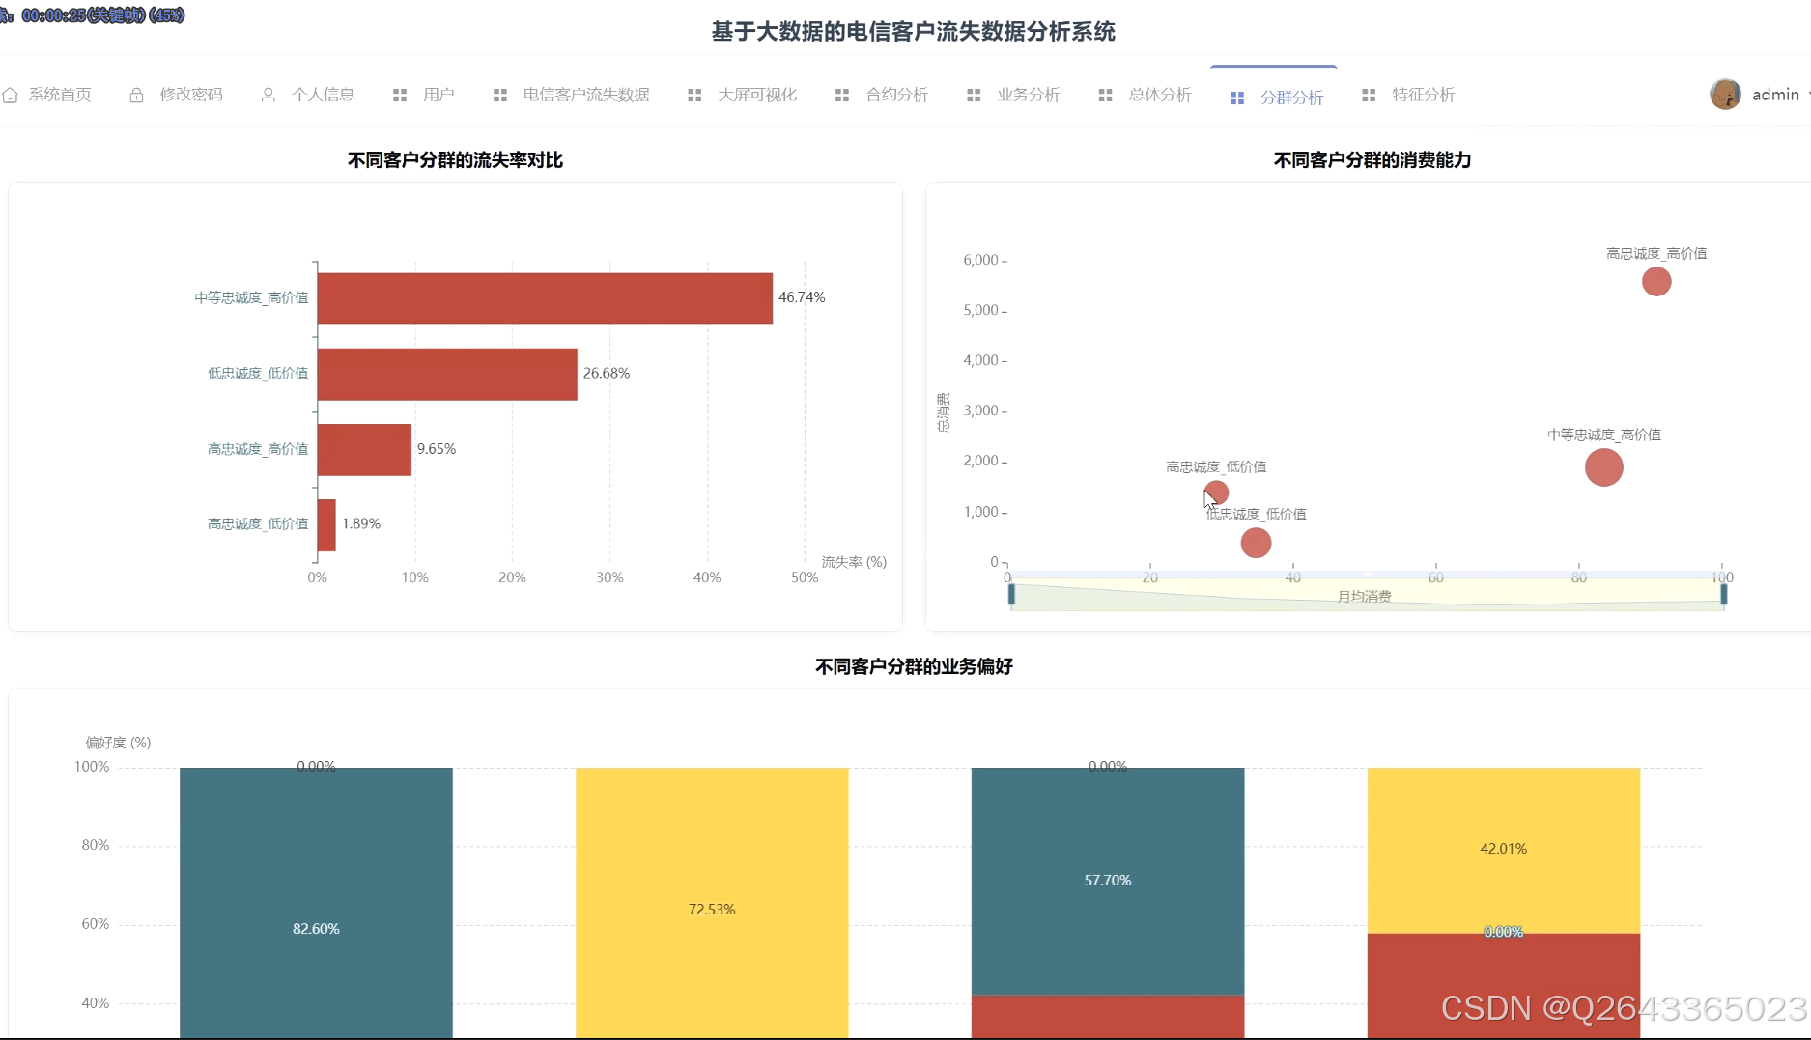This screenshot has width=1811, height=1040.
Task: Click the heading 不同客户分群的流失率对比
Action: click(455, 160)
